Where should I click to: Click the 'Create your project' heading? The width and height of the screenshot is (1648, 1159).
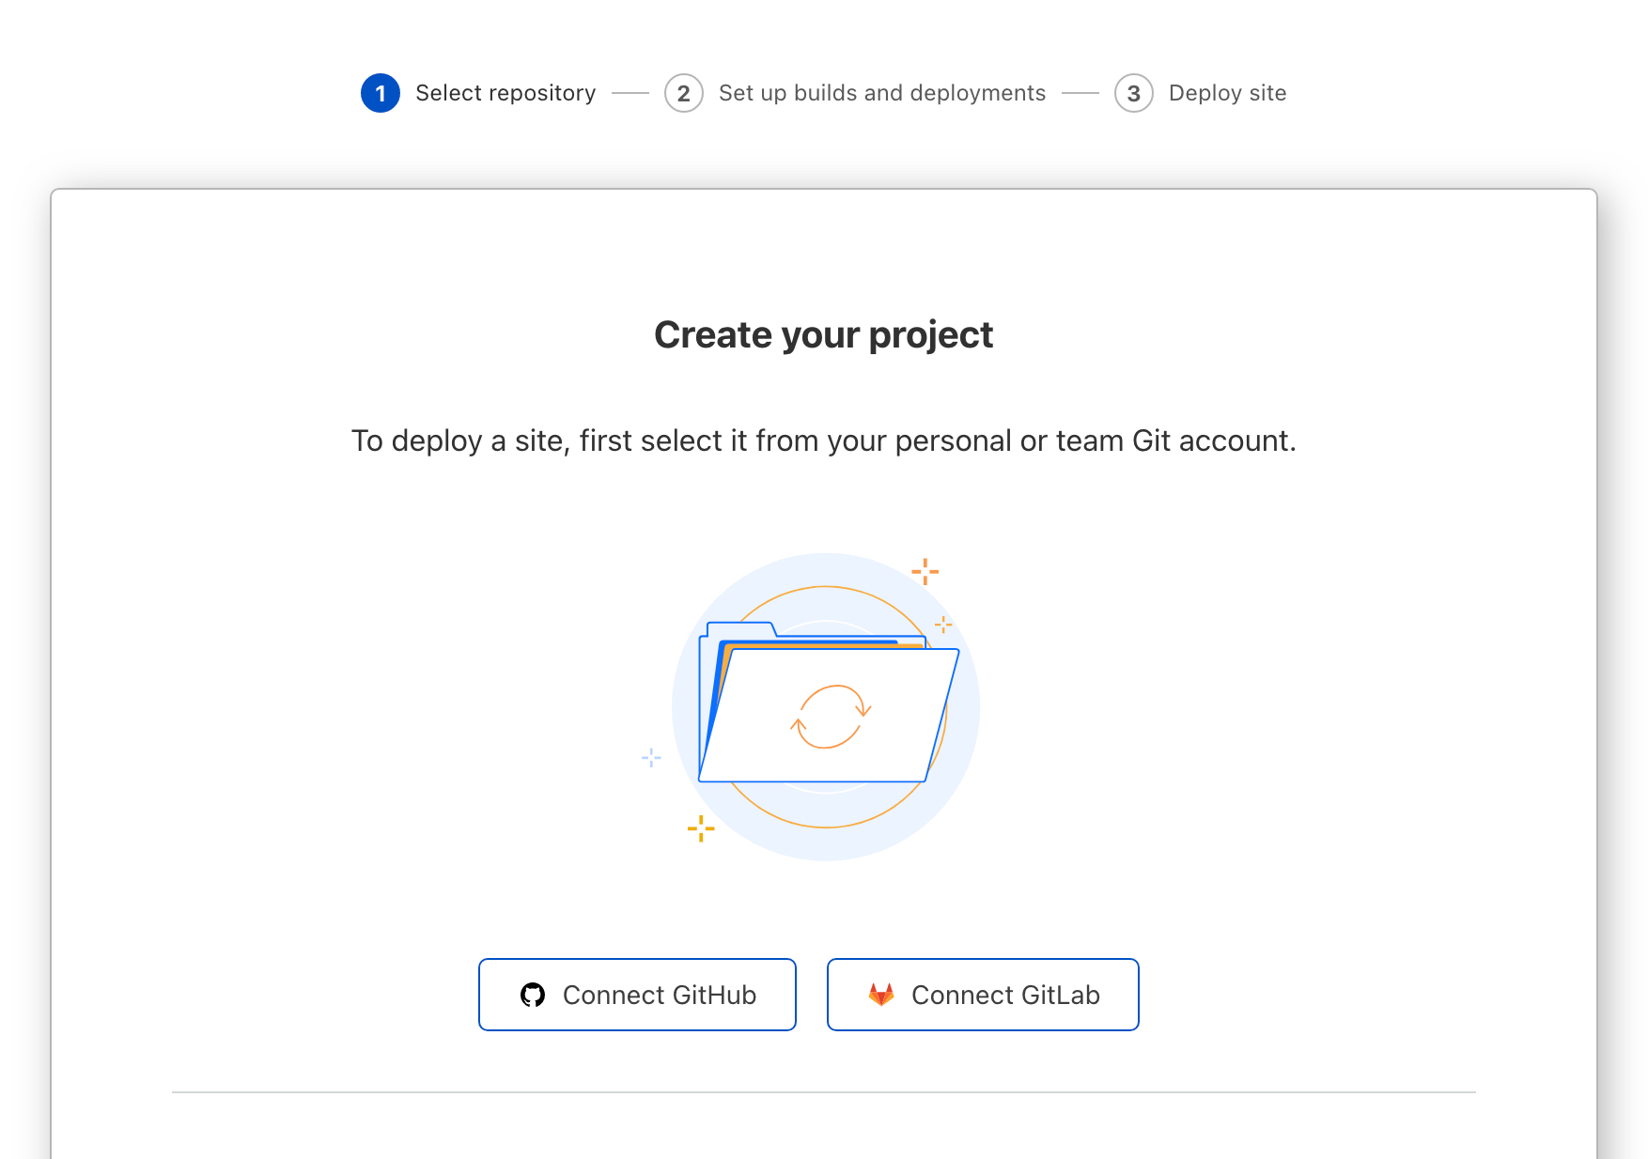[x=823, y=335]
